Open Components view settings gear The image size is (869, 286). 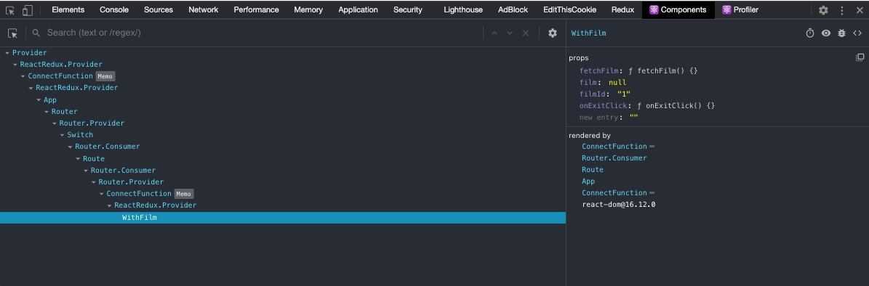point(553,33)
